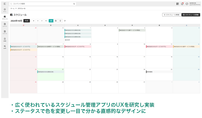Open pink 株式会社XXXX(サービスのデモ) event on October 8

(x=78, y=47)
